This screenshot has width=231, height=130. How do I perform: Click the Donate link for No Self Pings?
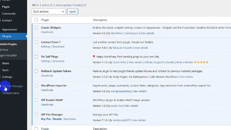(170, 62)
